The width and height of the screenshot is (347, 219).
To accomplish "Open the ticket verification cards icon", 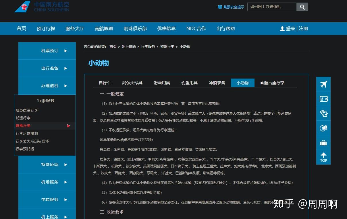I will pyautogui.click(x=323, y=114).
